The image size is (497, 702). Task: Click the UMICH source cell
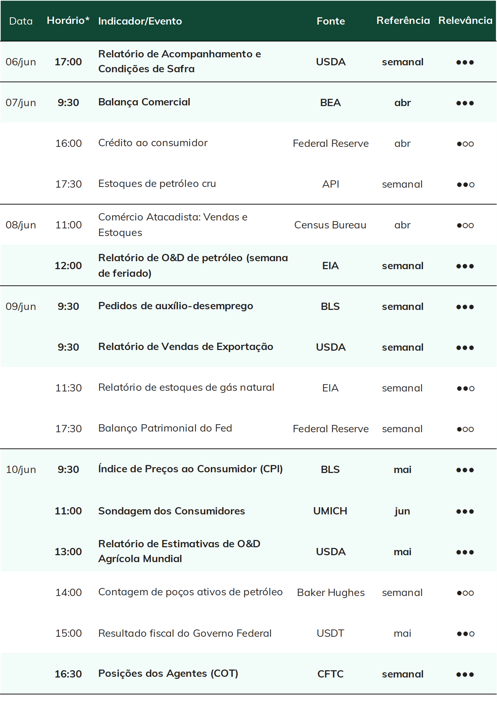coord(330,511)
